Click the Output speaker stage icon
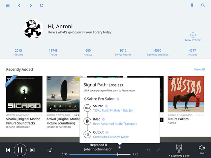 pyautogui.click(x=87, y=134)
